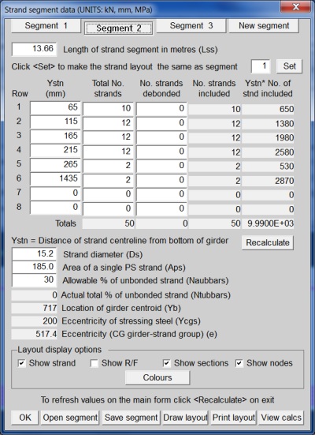Click the Recalculate button
Screen dimensions: 315x435
(x=268, y=242)
